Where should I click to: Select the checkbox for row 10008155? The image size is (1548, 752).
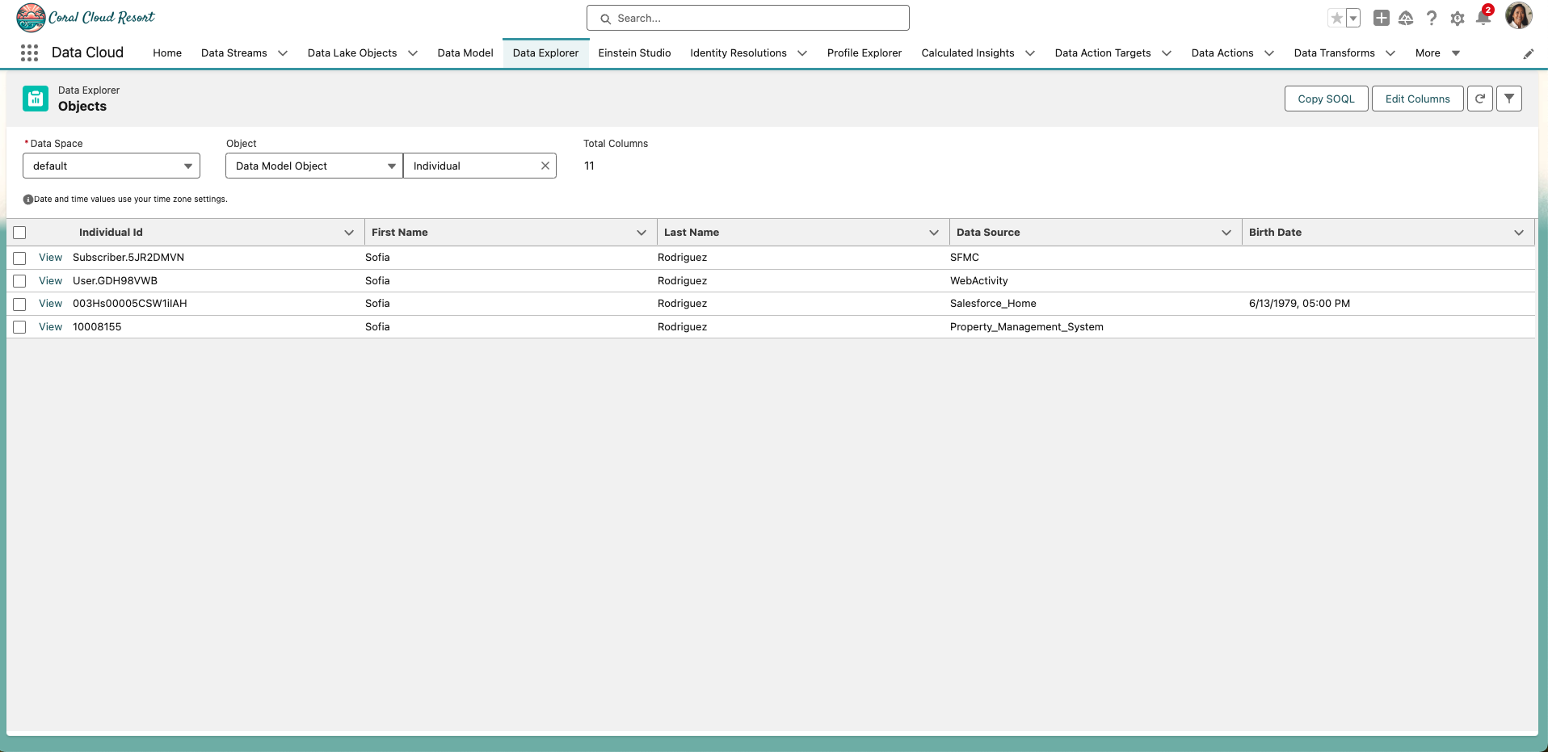click(20, 327)
